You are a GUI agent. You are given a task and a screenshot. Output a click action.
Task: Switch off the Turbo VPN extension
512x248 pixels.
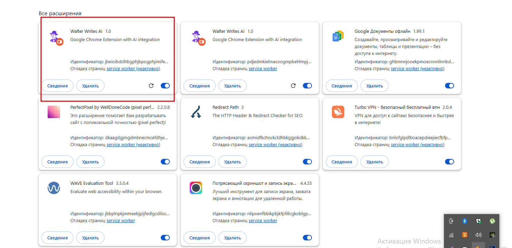450,162
